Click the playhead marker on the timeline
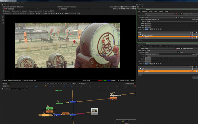Viewport: 198px width, 124px height. pyautogui.click(x=46, y=86)
